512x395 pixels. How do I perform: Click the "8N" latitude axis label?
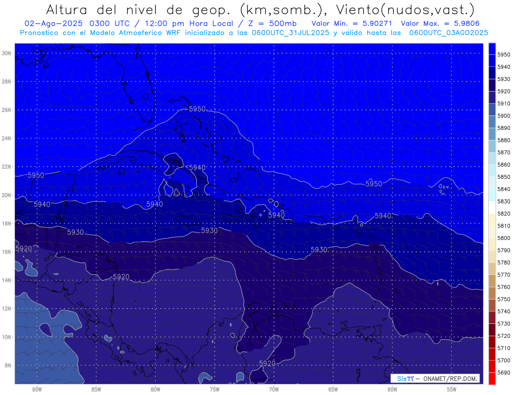tap(8, 365)
